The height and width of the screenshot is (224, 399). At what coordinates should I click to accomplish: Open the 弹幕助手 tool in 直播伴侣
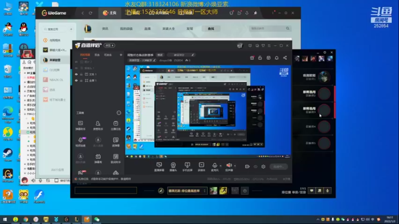click(x=80, y=125)
